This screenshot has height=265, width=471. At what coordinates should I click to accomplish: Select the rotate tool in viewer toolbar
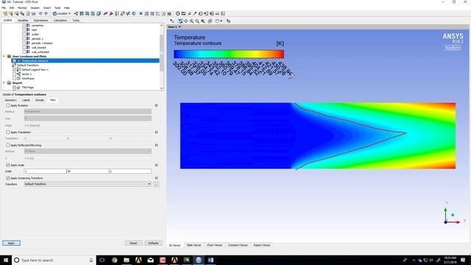pos(180,21)
